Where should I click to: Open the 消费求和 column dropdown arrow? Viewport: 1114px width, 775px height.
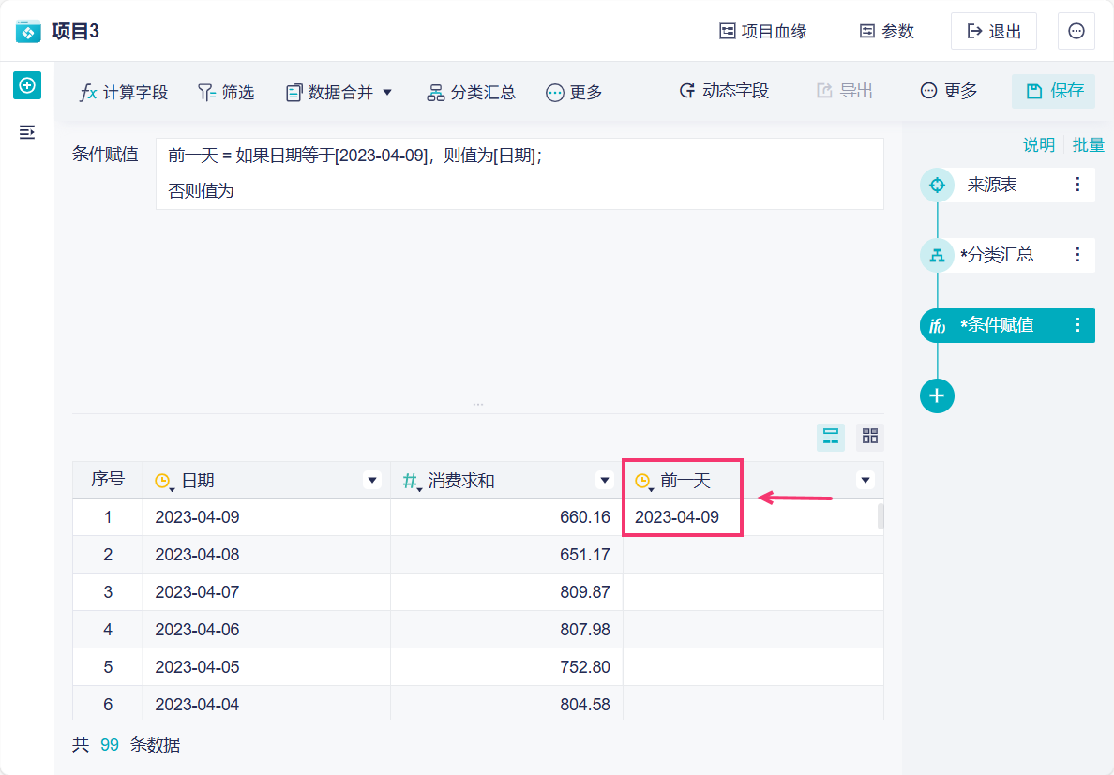pyautogui.click(x=605, y=481)
